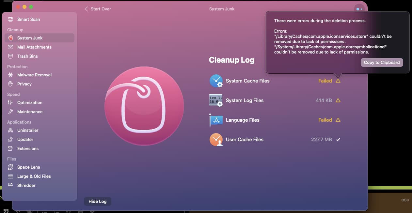Screen dimensions: 412x213
Task: Expand Language Files warning triangle details
Action: point(338,120)
